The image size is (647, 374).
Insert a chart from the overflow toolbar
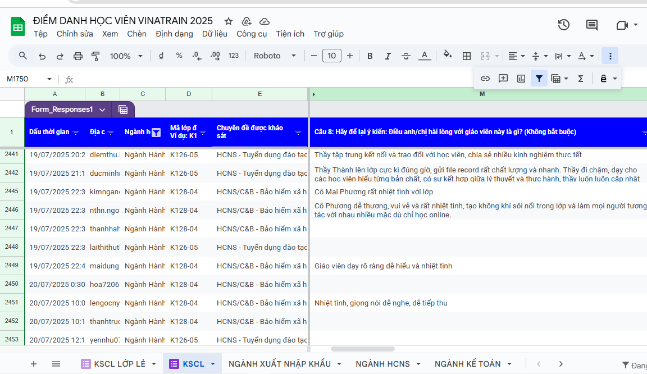521,79
